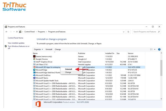Click the Microsoft Update Health Tools icon
This screenshot has height=111, width=166.
[x=34, y=81]
